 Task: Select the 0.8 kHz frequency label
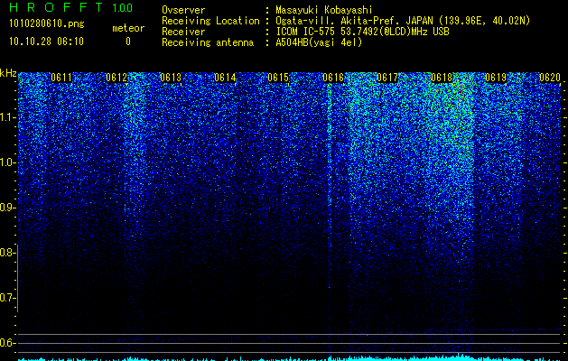click(6, 253)
